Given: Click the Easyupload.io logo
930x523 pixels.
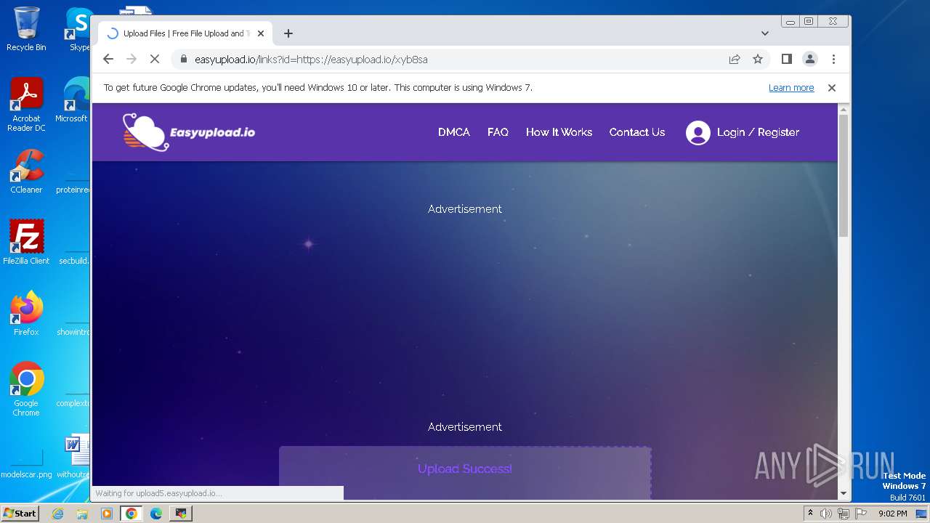Looking at the screenshot, I should point(189,132).
